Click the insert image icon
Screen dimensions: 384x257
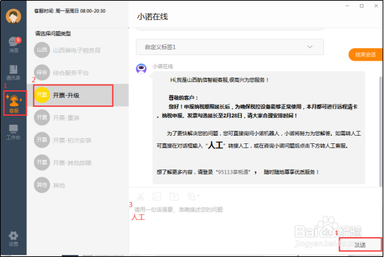[157, 196]
